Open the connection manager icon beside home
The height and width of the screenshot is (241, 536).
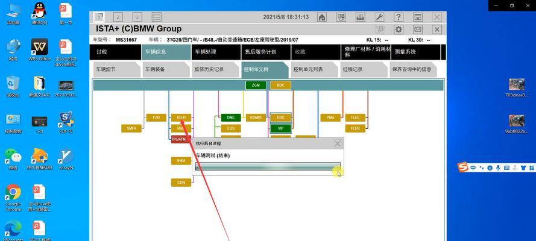point(341,17)
